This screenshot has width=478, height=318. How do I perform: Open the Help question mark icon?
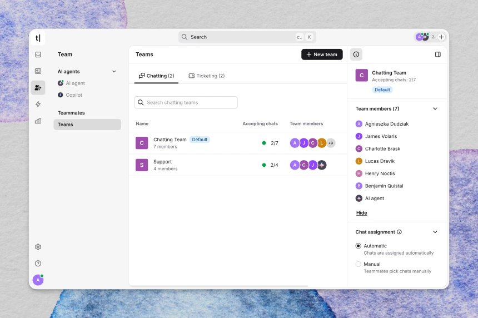pos(38,264)
